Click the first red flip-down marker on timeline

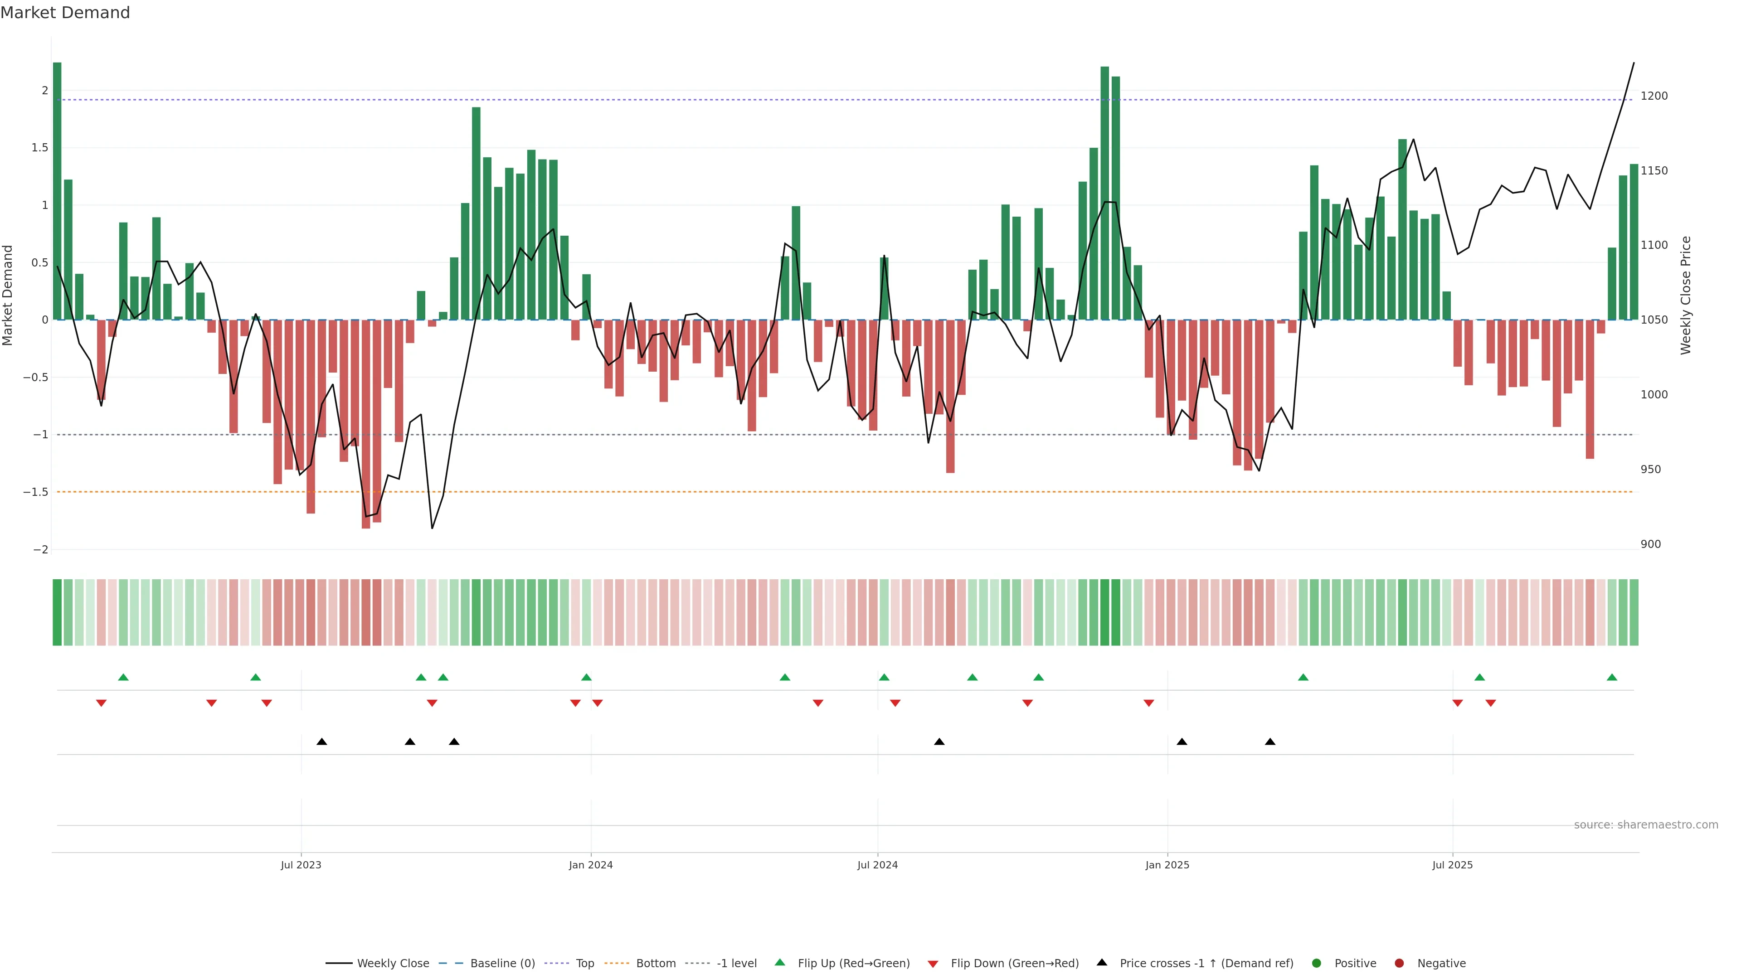(102, 703)
